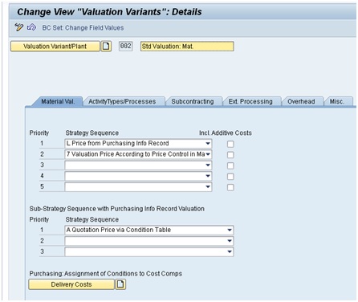Click the Delivery Costs button
Image resolution: width=358 pixels, height=302 pixels.
71,284
